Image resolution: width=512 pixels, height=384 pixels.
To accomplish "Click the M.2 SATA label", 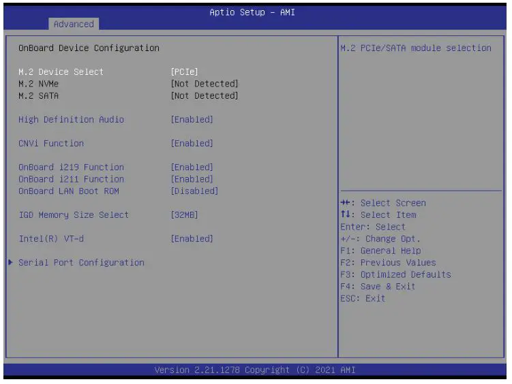I will tap(39, 96).
